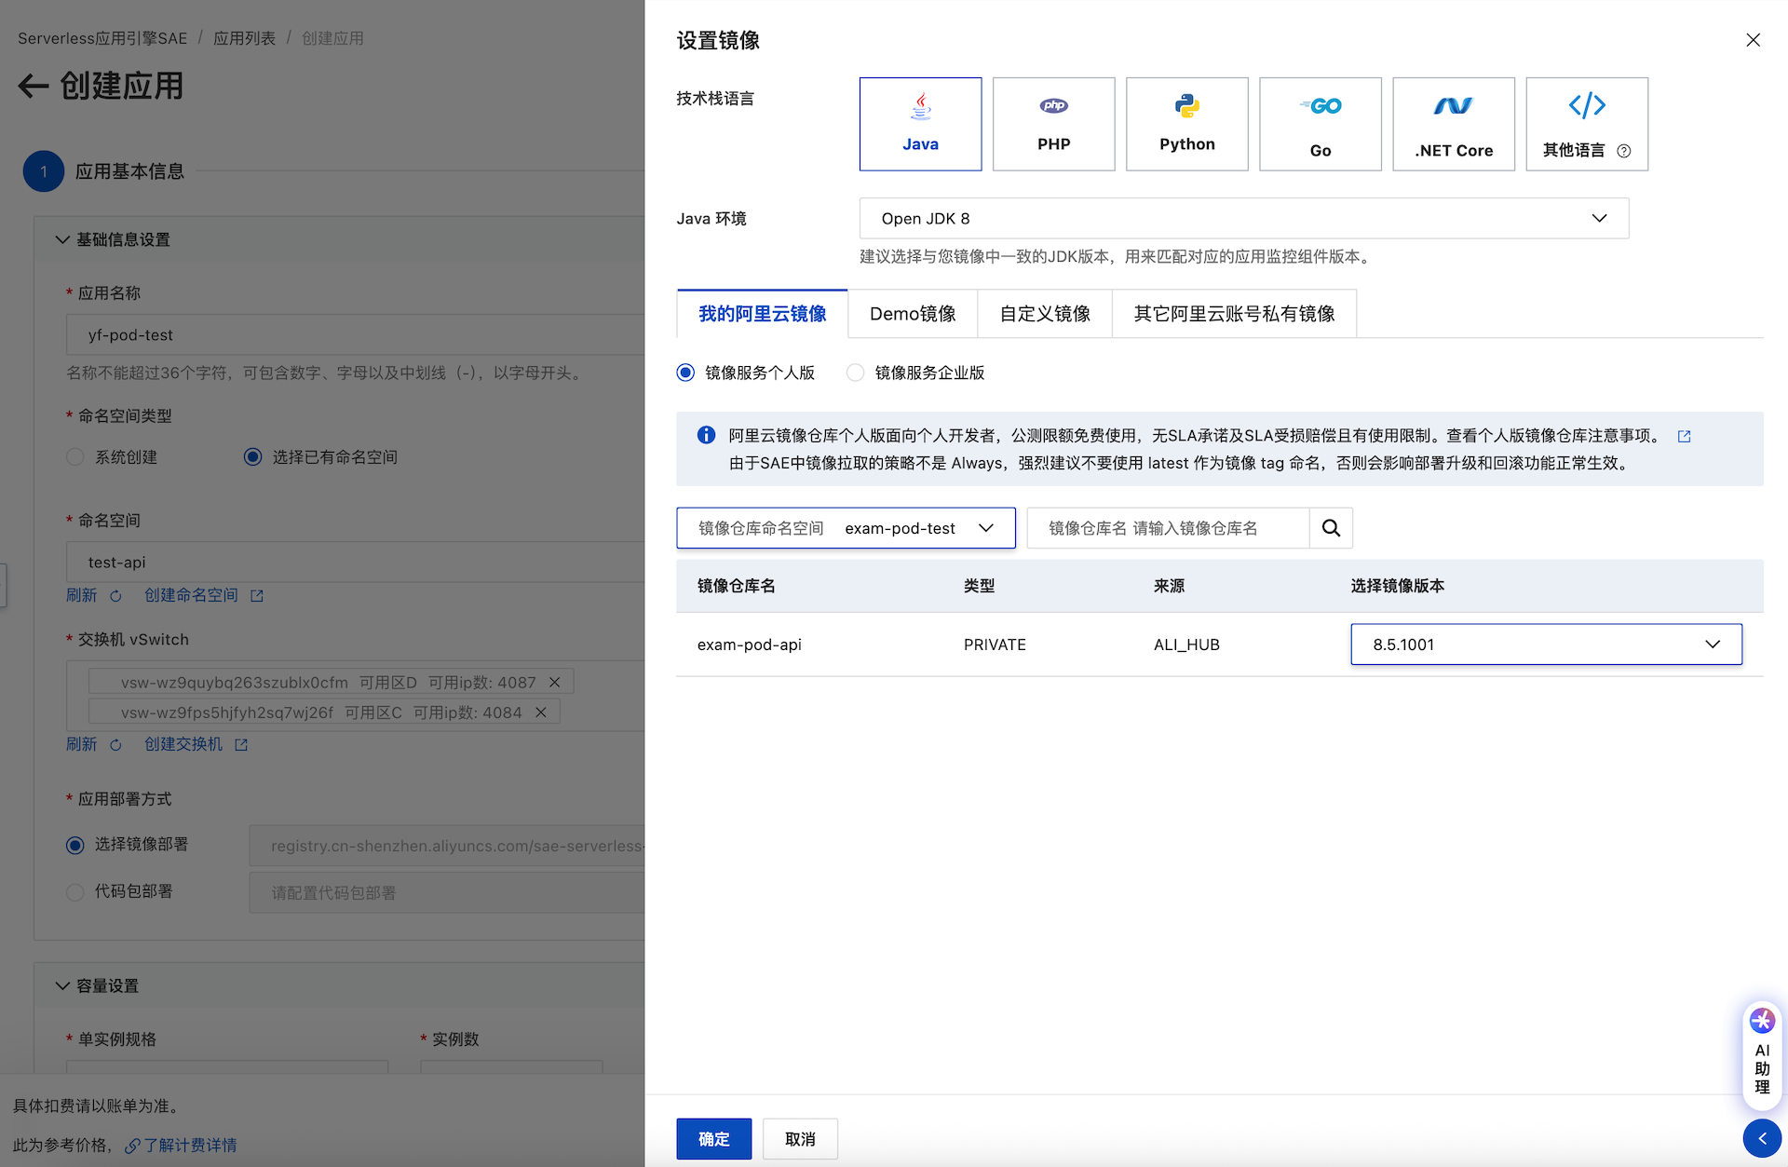Collapse the 基础信息设置 section
The image size is (1788, 1167).
(62, 239)
